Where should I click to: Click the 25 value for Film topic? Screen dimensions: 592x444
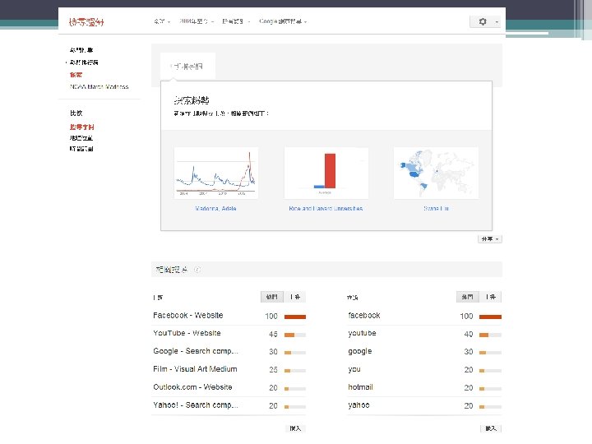[x=273, y=370]
